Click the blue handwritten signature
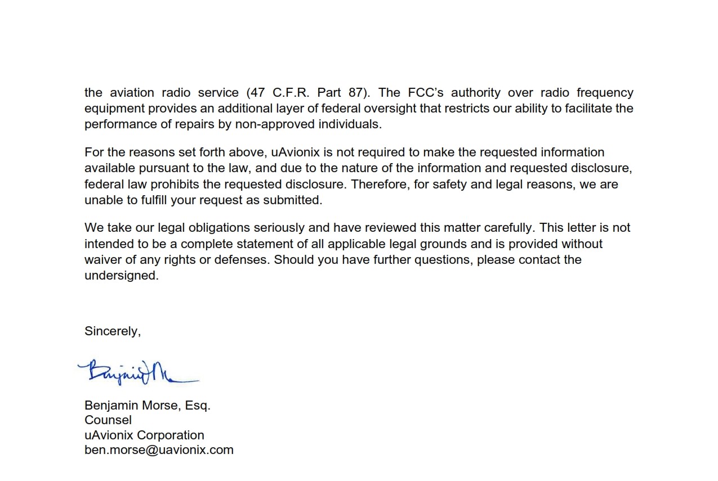The height and width of the screenshot is (481, 718). pyautogui.click(x=138, y=372)
